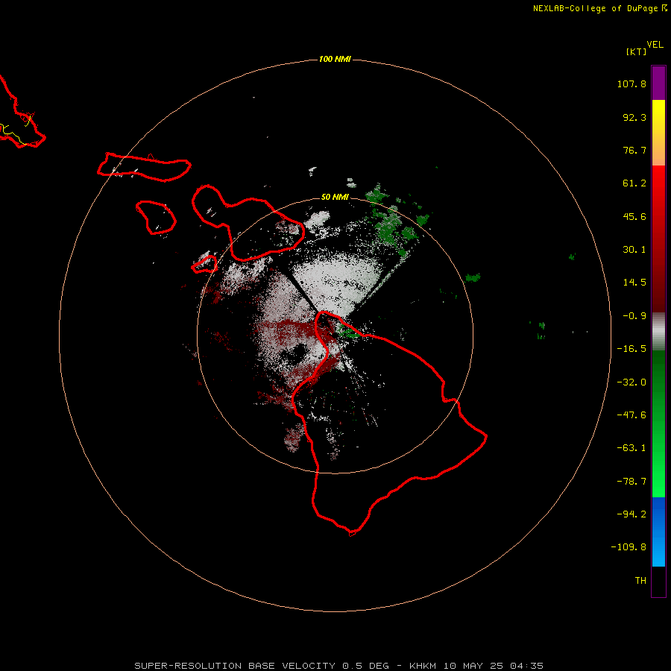The width and height of the screenshot is (671, 671).
Task: Click the 45.6 velocity scale value
Action: click(634, 216)
